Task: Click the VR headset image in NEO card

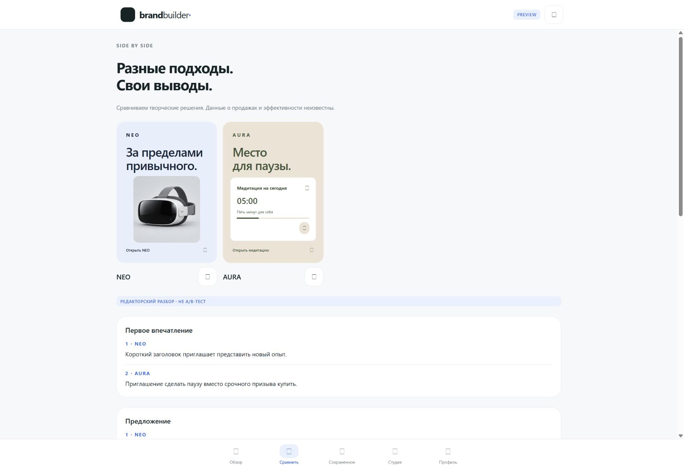Action: (167, 209)
